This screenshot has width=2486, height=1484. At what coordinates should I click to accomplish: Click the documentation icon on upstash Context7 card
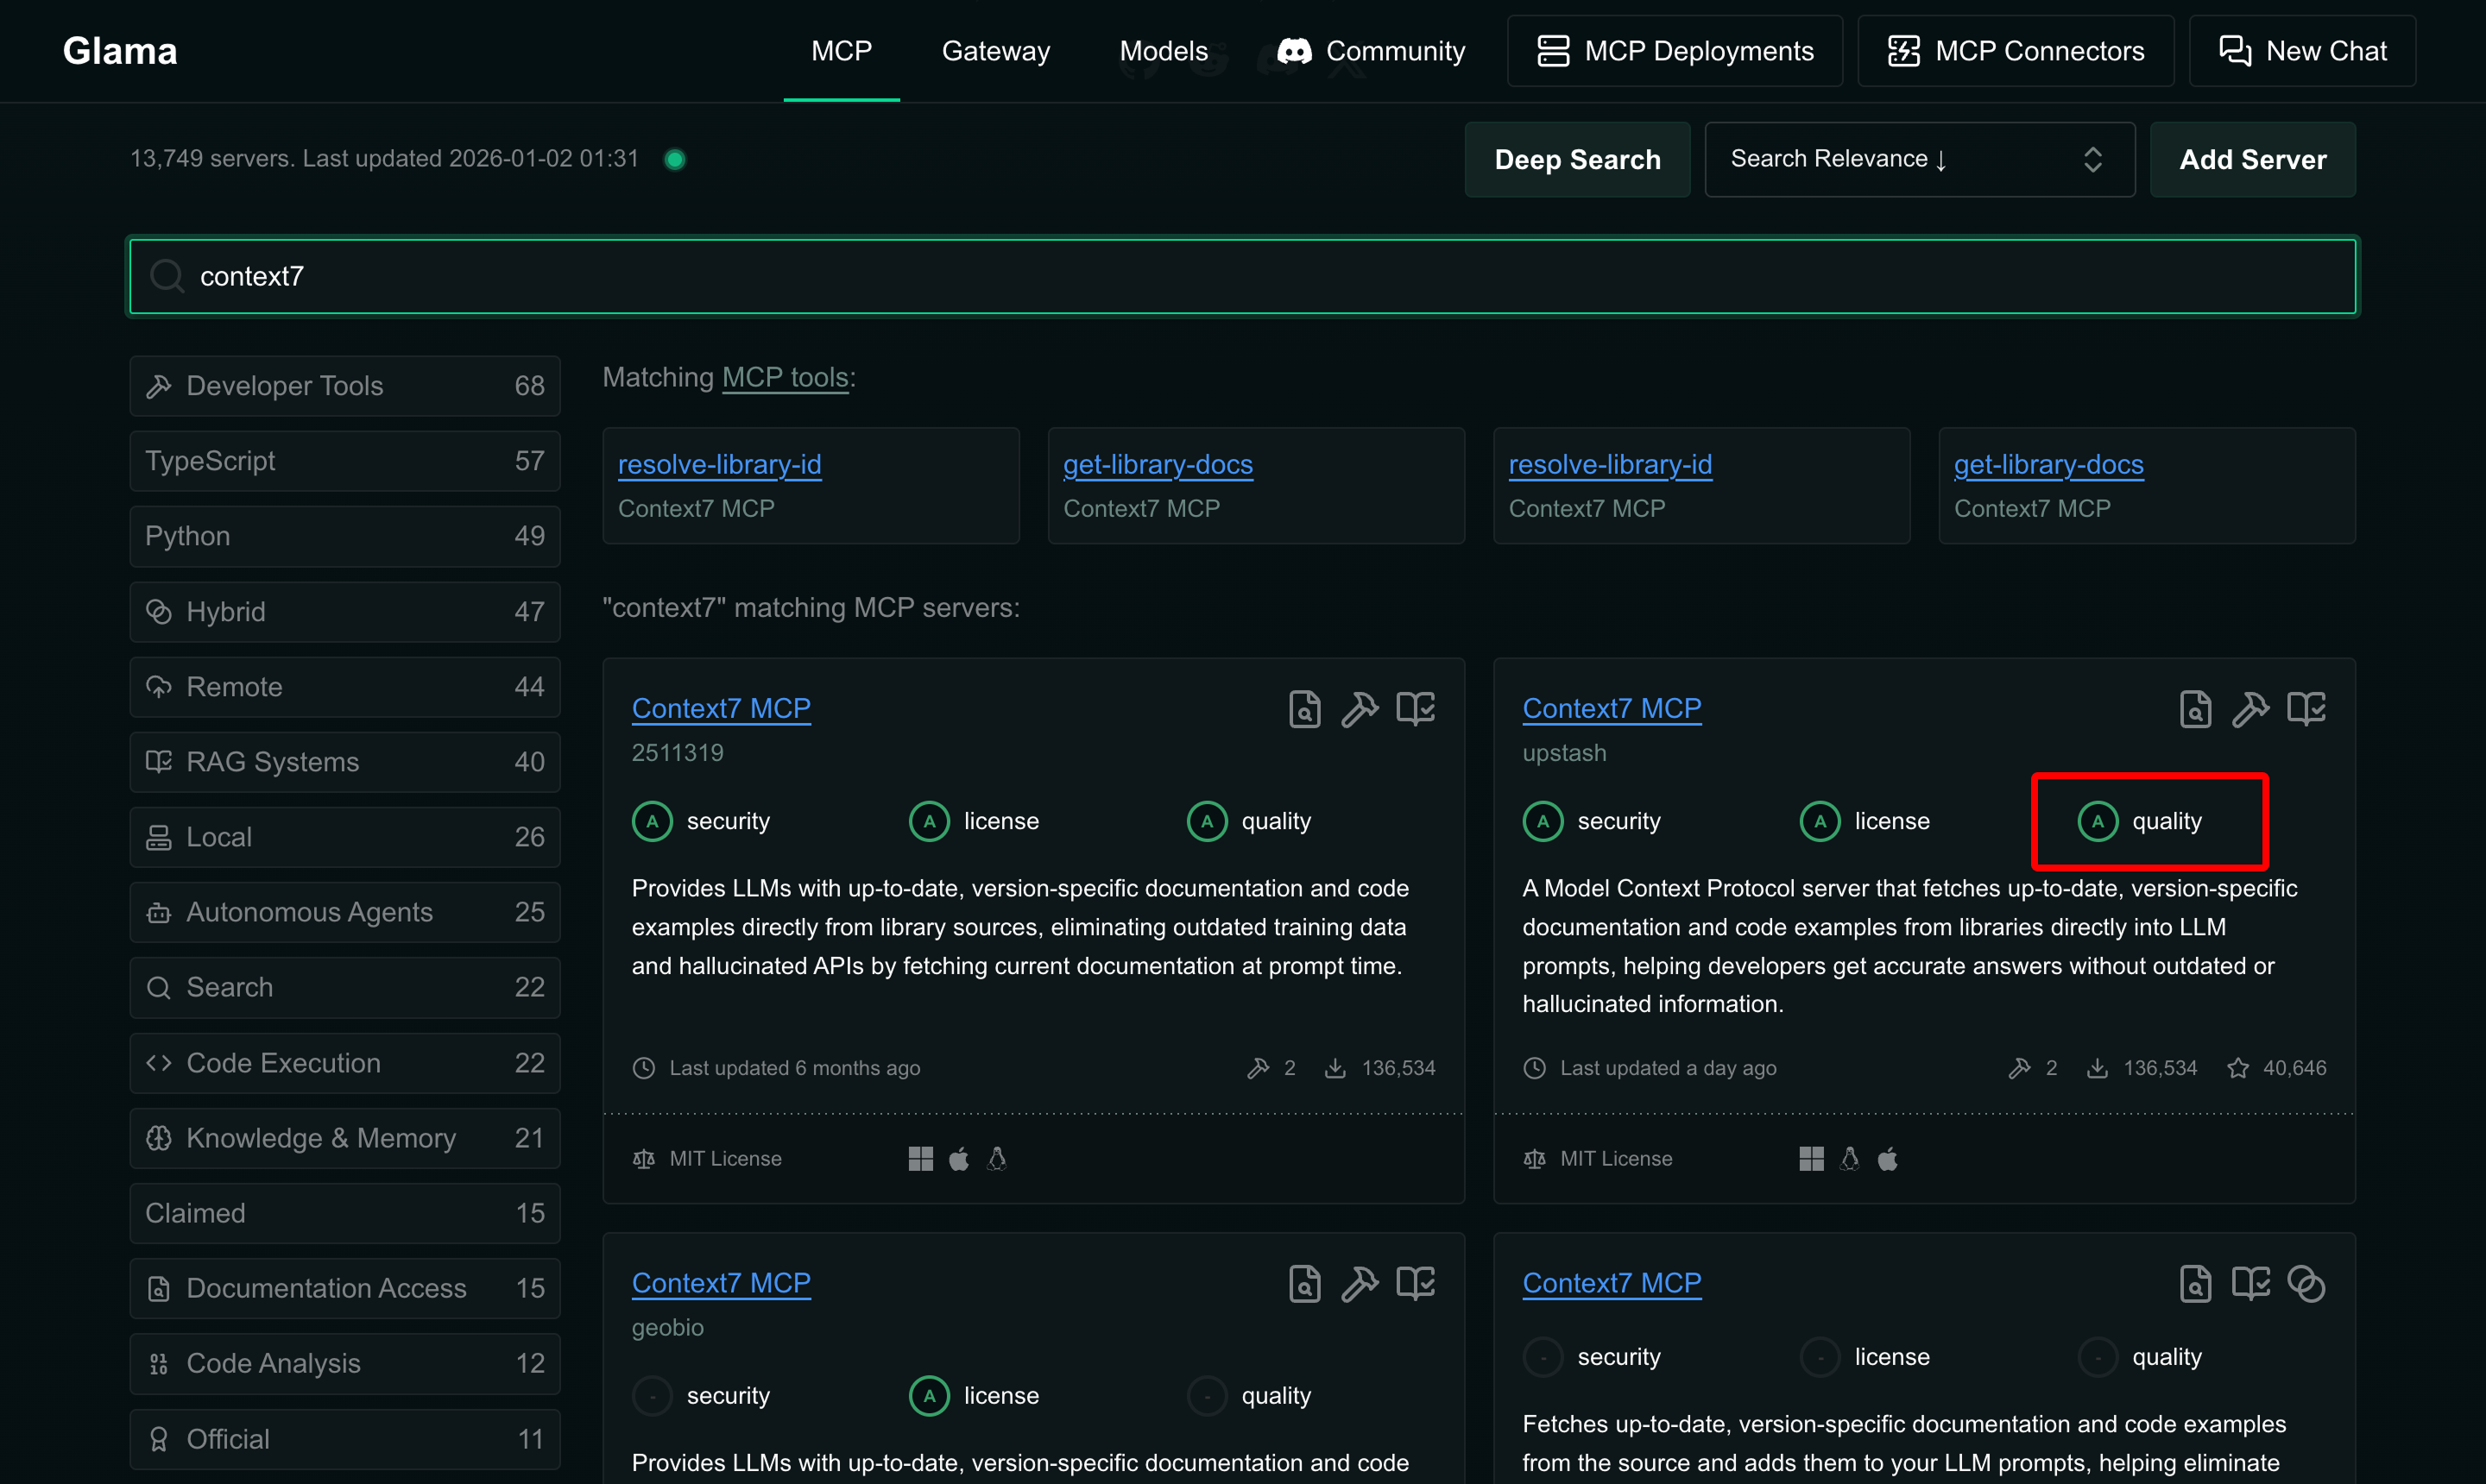click(x=2195, y=709)
